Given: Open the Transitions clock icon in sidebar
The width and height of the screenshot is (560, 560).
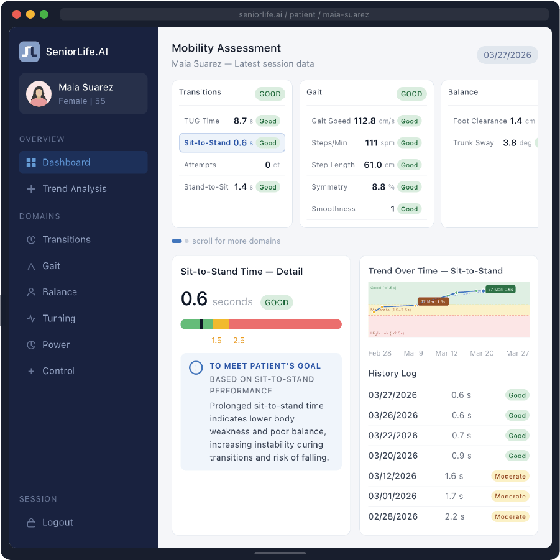Looking at the screenshot, I should click(30, 239).
